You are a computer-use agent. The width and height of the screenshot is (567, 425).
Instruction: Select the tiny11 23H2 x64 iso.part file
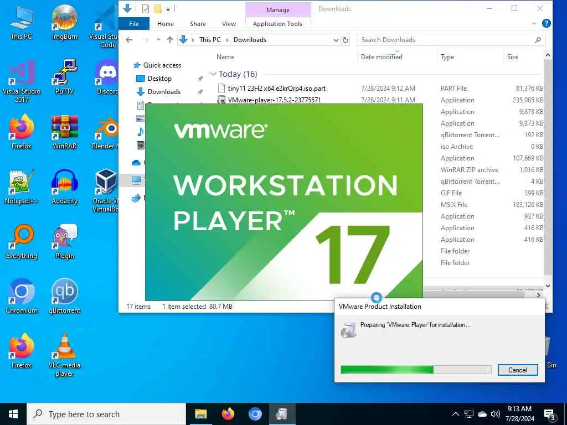coord(277,88)
